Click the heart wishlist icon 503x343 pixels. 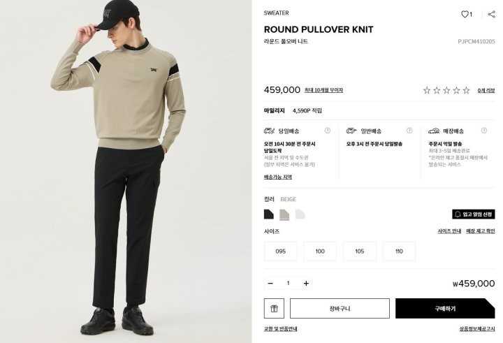tap(465, 14)
